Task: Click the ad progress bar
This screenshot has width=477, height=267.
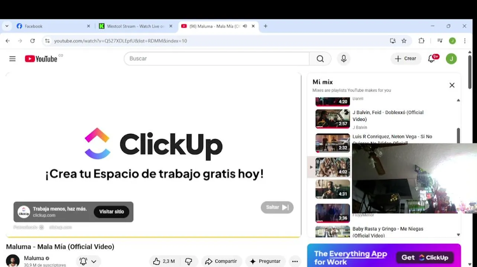Action: [x=153, y=237]
